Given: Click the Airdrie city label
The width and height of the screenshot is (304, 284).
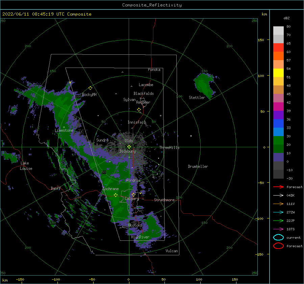Looking at the screenshot, I should pos(133,180).
